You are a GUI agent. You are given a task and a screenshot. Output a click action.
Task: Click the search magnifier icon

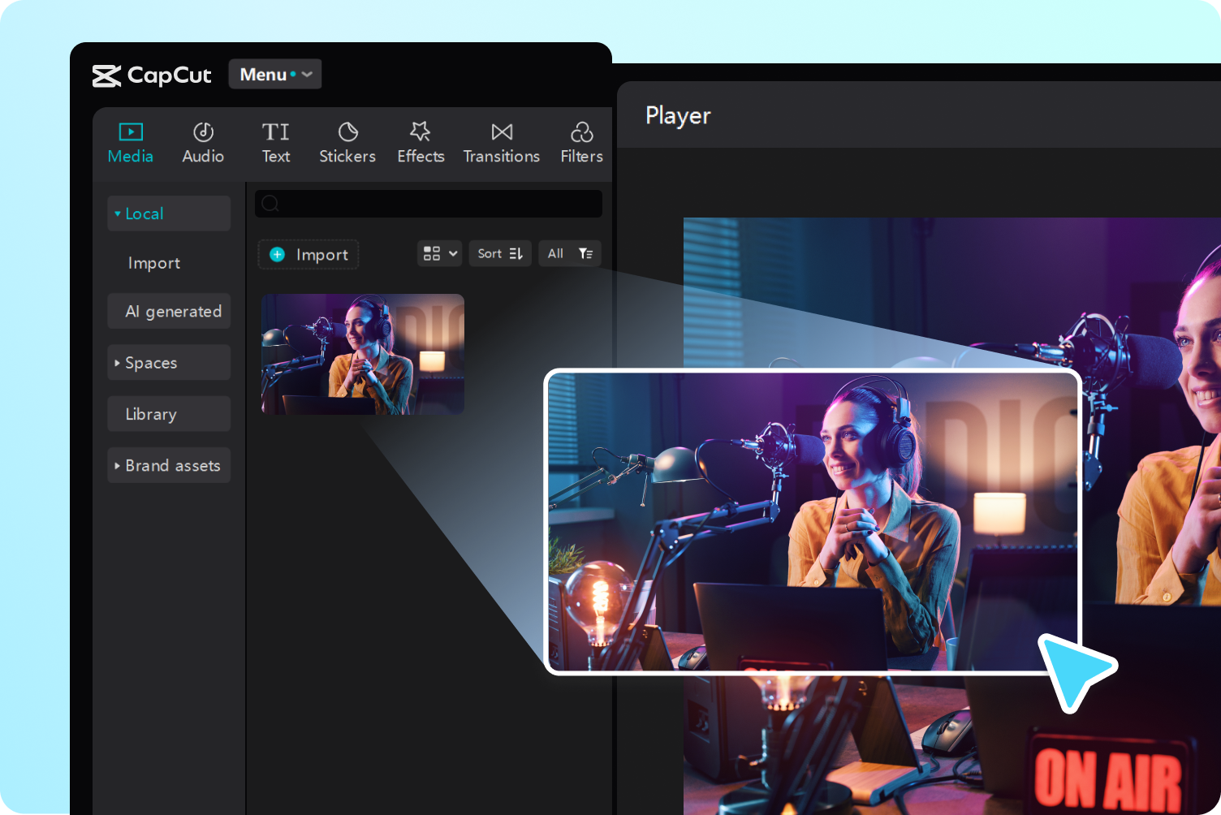[270, 204]
